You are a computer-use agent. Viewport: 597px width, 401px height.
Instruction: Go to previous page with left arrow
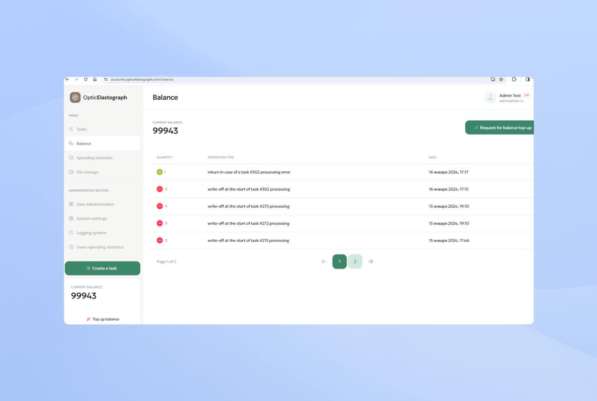point(324,262)
